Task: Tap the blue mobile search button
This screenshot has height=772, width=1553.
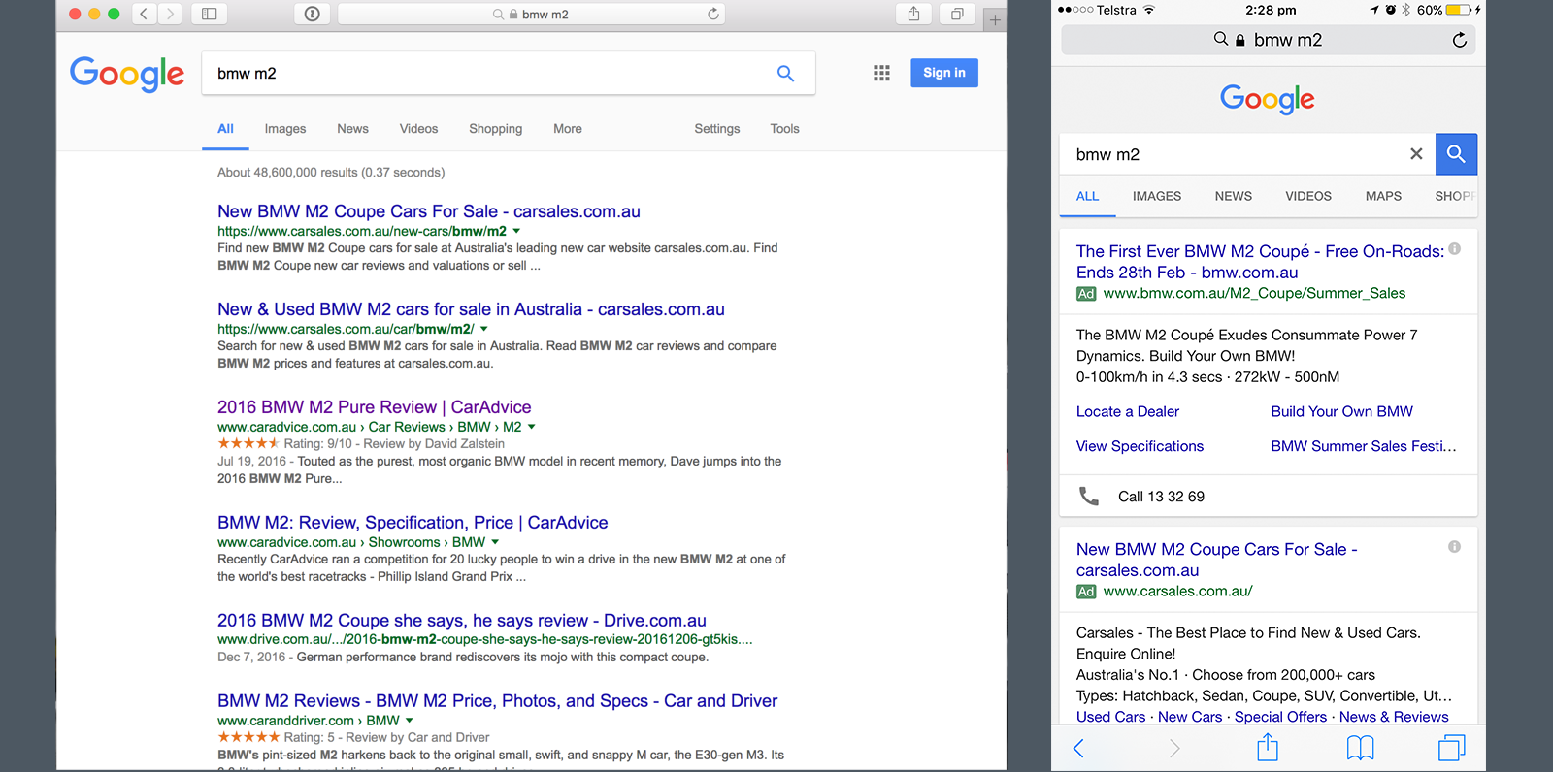Action: point(1456,154)
